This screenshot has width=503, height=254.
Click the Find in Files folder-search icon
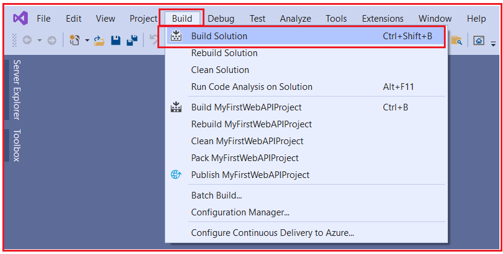[x=457, y=40]
